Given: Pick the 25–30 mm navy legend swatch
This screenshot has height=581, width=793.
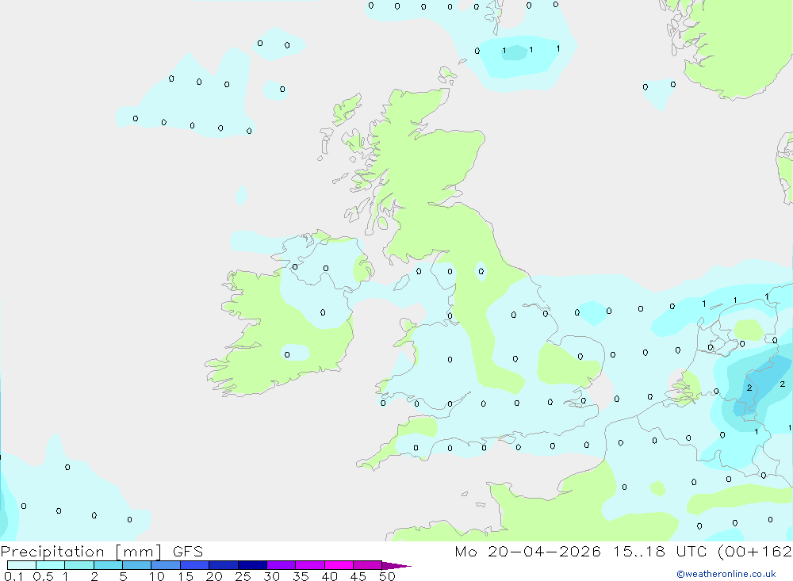Looking at the screenshot, I should click(252, 565).
